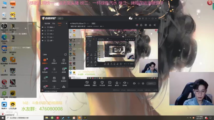Click the grey start streaming button

pos(151,83)
